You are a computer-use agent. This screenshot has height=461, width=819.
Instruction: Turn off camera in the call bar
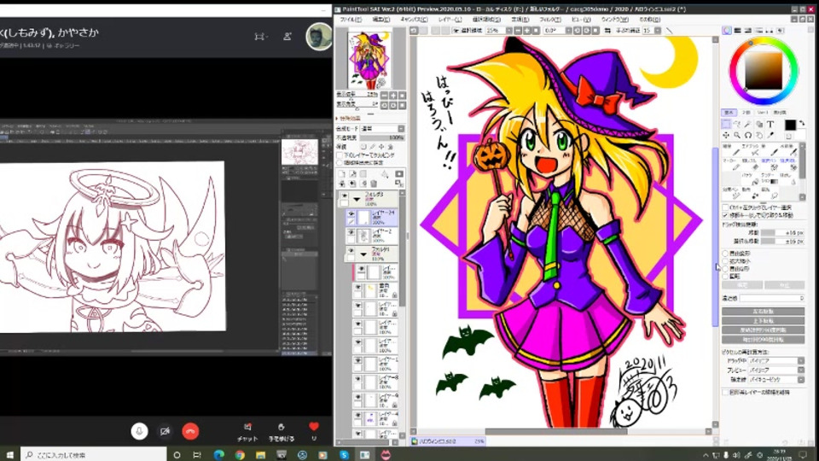165,431
